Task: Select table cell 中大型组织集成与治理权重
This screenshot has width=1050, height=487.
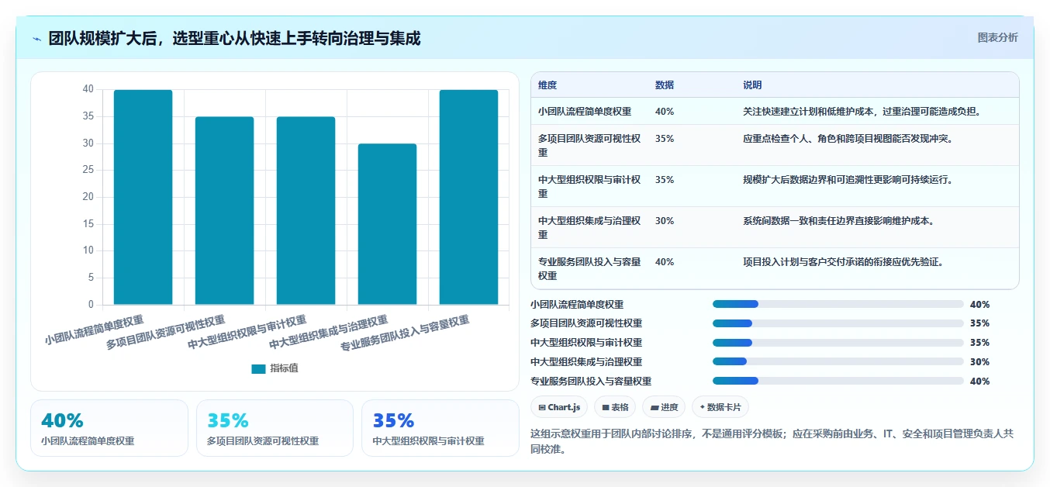Action: click(x=589, y=228)
